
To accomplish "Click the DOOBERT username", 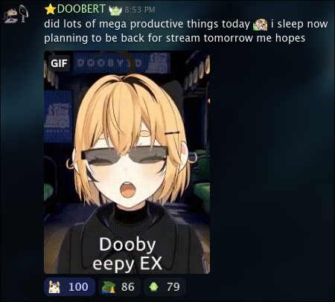I will click(81, 9).
